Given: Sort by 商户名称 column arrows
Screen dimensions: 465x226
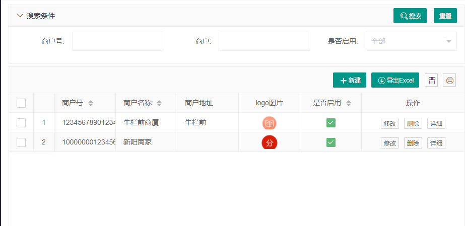Looking at the screenshot, I should 159,103.
